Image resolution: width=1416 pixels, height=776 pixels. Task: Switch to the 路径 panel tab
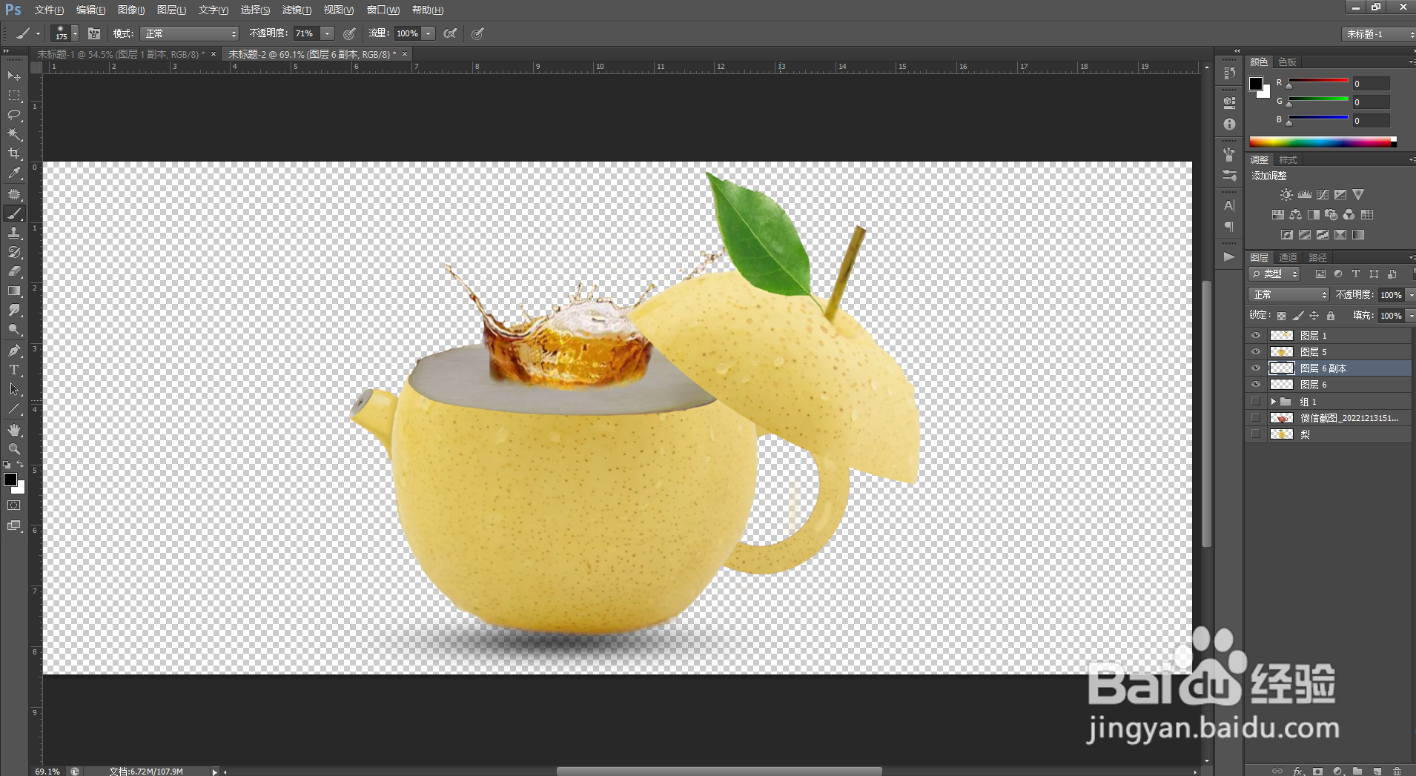1317,257
